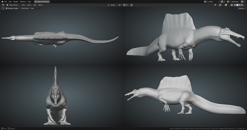Click the Back to Previous button
This screenshot has height=130, width=247.
(42, 1)
